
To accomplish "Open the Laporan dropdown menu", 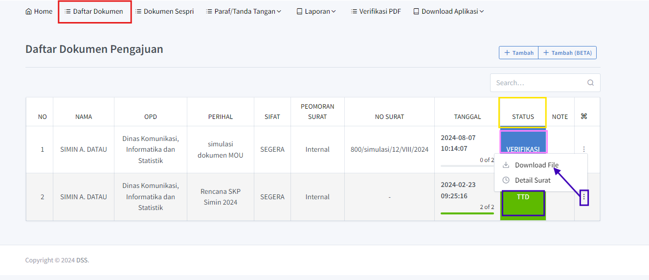I will [316, 11].
